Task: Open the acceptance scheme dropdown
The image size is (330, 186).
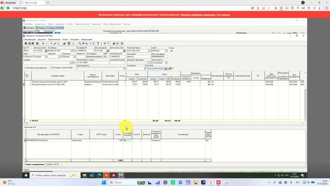Action: [x=166, y=63]
